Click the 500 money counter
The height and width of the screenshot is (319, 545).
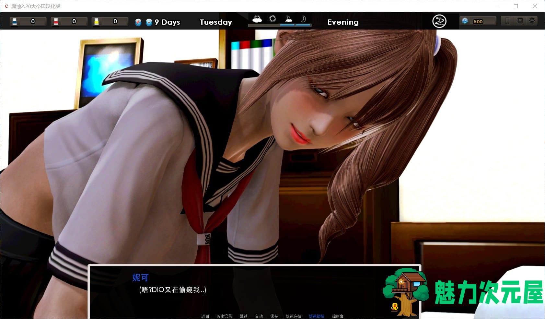coord(478,21)
